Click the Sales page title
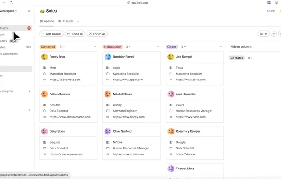This screenshot has height=179, width=281. coord(51,11)
